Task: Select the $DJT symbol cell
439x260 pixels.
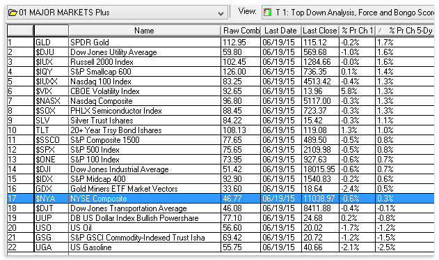Action: (x=51, y=208)
